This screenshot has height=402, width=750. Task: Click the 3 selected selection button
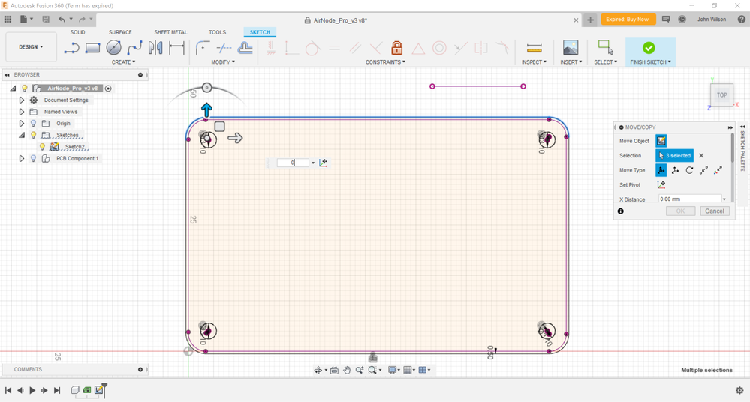(x=674, y=155)
